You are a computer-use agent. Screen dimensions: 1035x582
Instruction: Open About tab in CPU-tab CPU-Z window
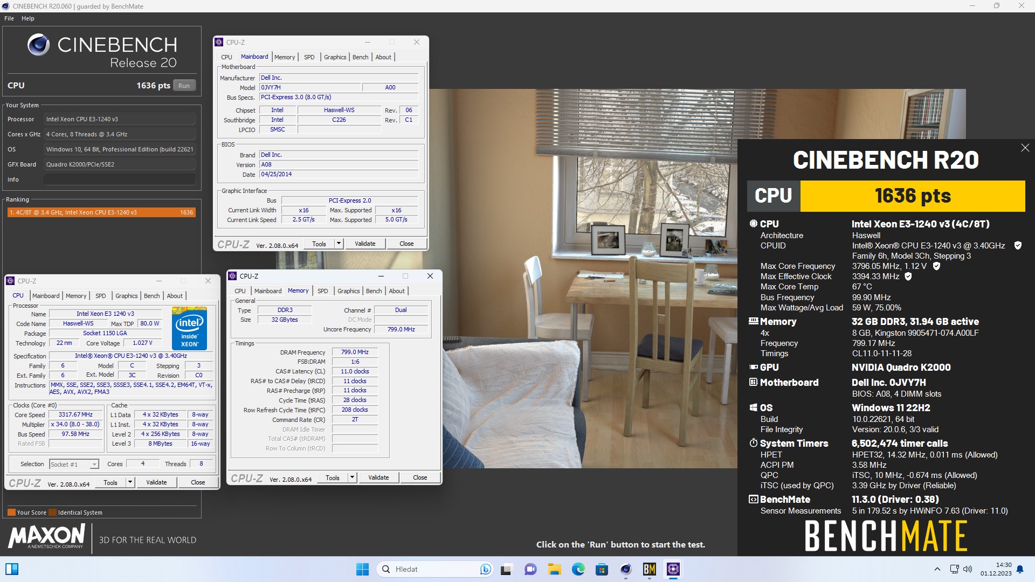click(x=175, y=296)
